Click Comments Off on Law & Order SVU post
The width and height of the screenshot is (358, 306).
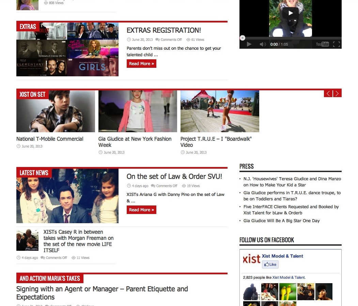click(x=167, y=186)
